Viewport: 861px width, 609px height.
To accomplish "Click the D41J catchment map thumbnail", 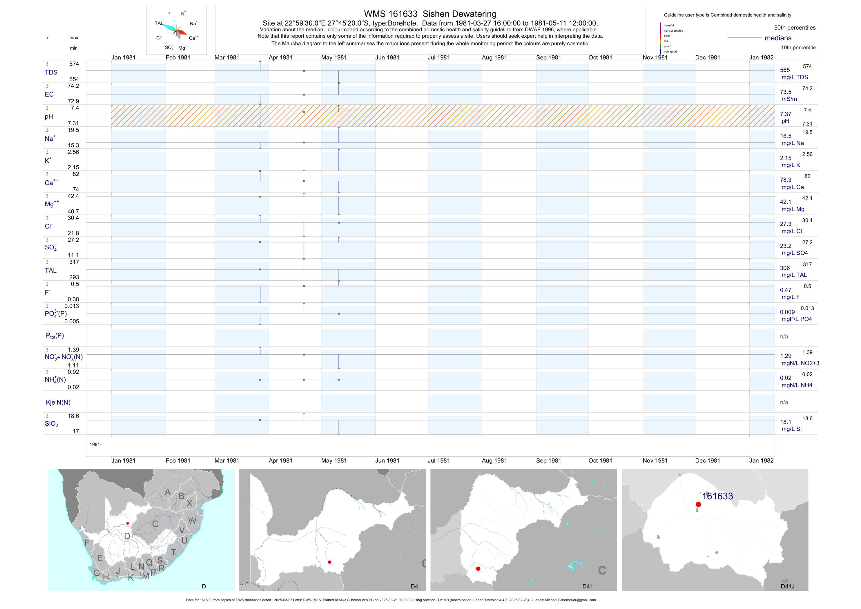I will click(x=715, y=530).
